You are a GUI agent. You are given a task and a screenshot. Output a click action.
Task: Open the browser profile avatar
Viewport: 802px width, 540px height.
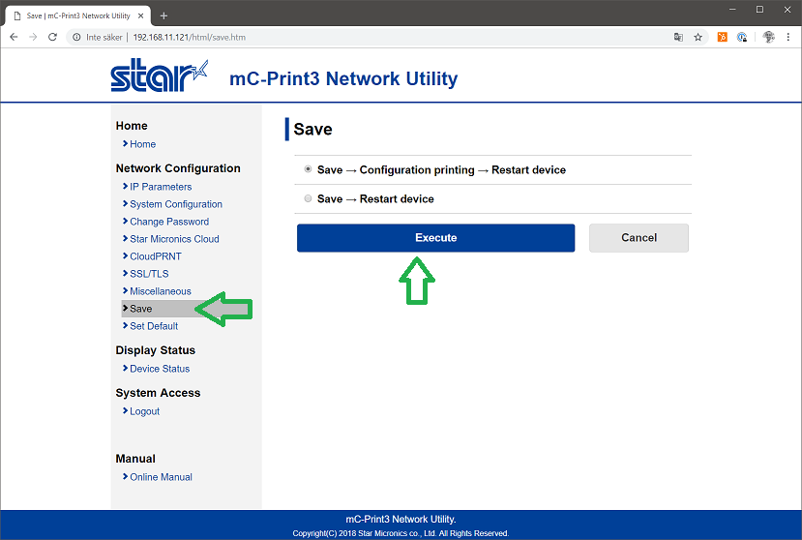pyautogui.click(x=768, y=37)
